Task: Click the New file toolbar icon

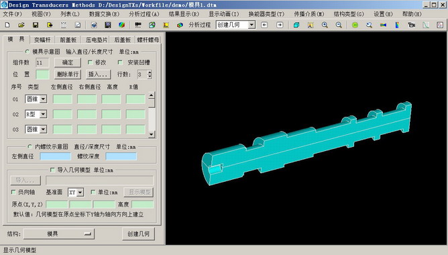Action: (7, 25)
